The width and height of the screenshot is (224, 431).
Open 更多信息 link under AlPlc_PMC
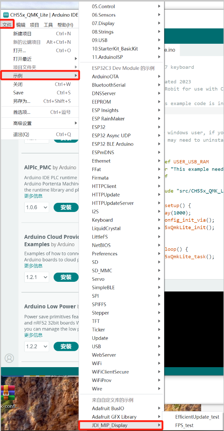(x=33, y=196)
